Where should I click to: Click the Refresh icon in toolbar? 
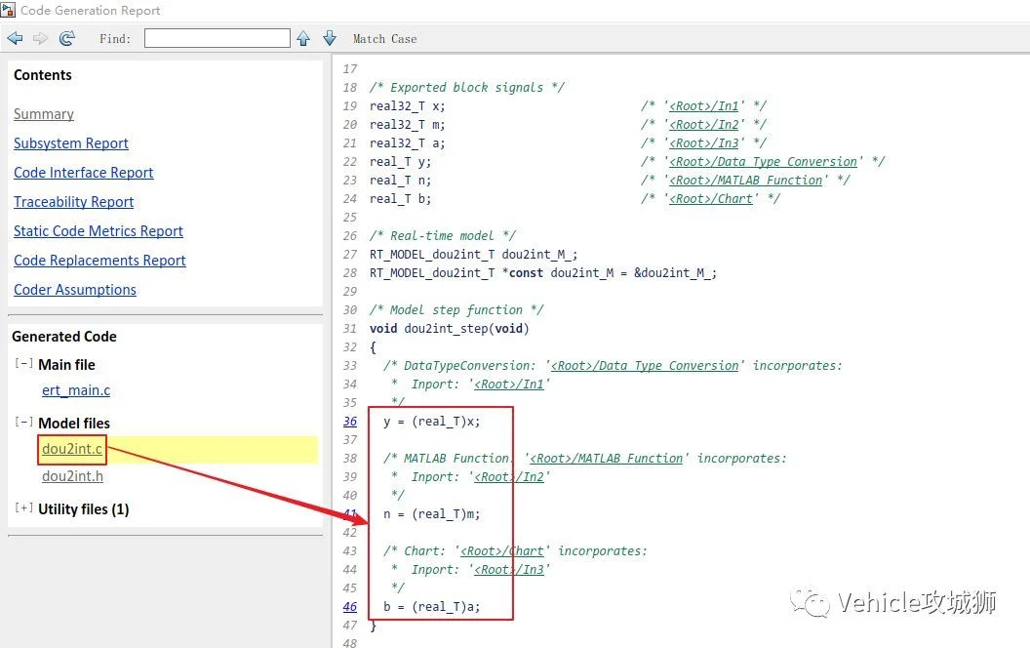(x=66, y=38)
